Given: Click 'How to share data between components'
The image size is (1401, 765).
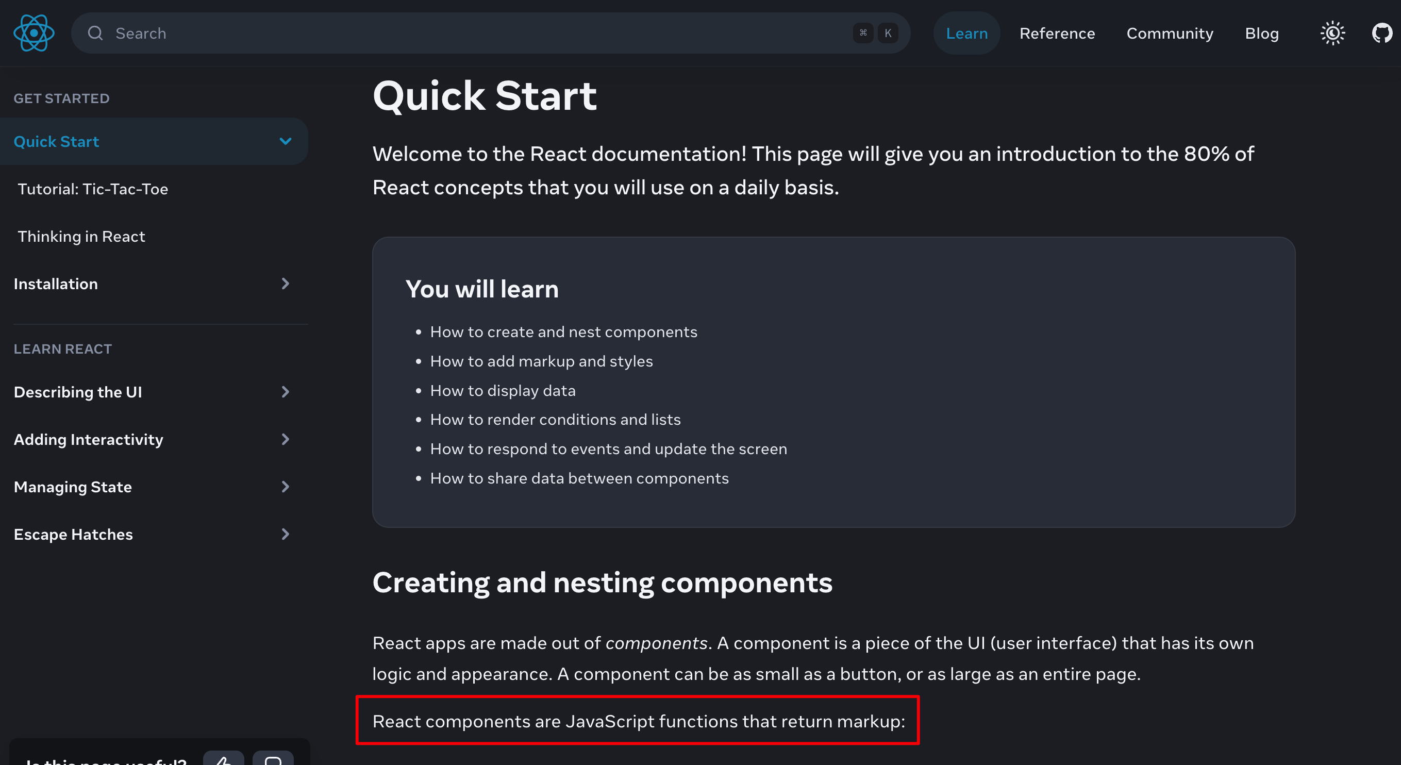Looking at the screenshot, I should [x=579, y=478].
